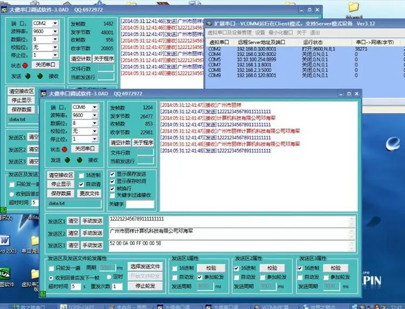The image size is (405, 309).
Task: Open the COM2 端口 dropdown
Action: click(x=55, y=24)
